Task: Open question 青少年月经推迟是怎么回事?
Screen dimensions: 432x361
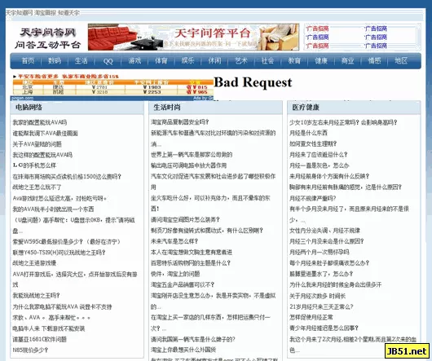Action: click(324, 328)
